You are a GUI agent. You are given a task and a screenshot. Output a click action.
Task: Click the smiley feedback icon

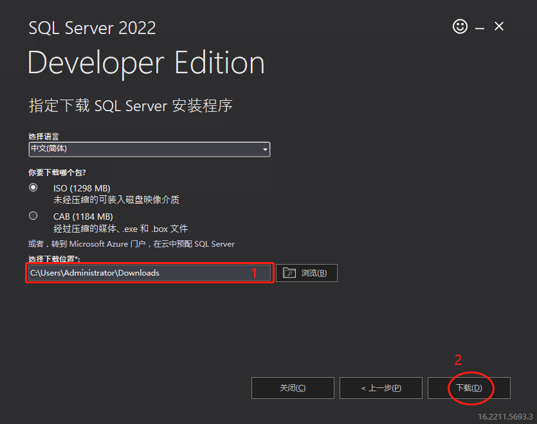point(460,26)
